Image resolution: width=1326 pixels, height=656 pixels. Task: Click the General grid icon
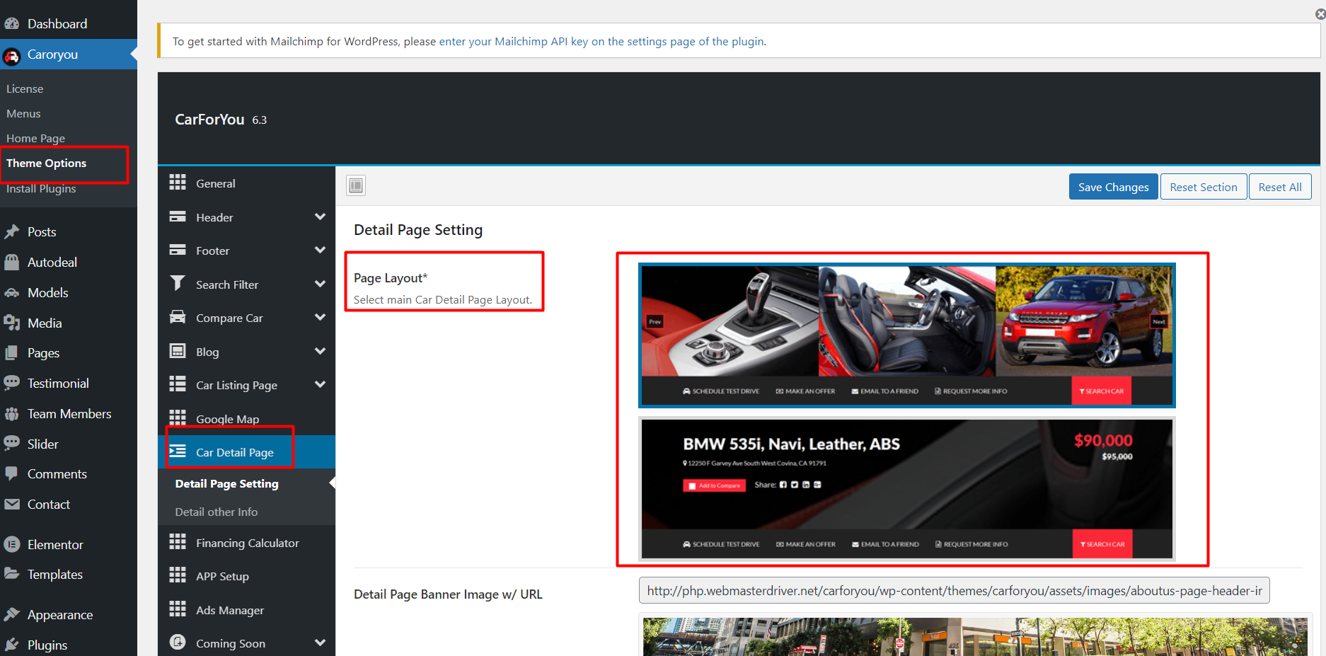point(178,183)
